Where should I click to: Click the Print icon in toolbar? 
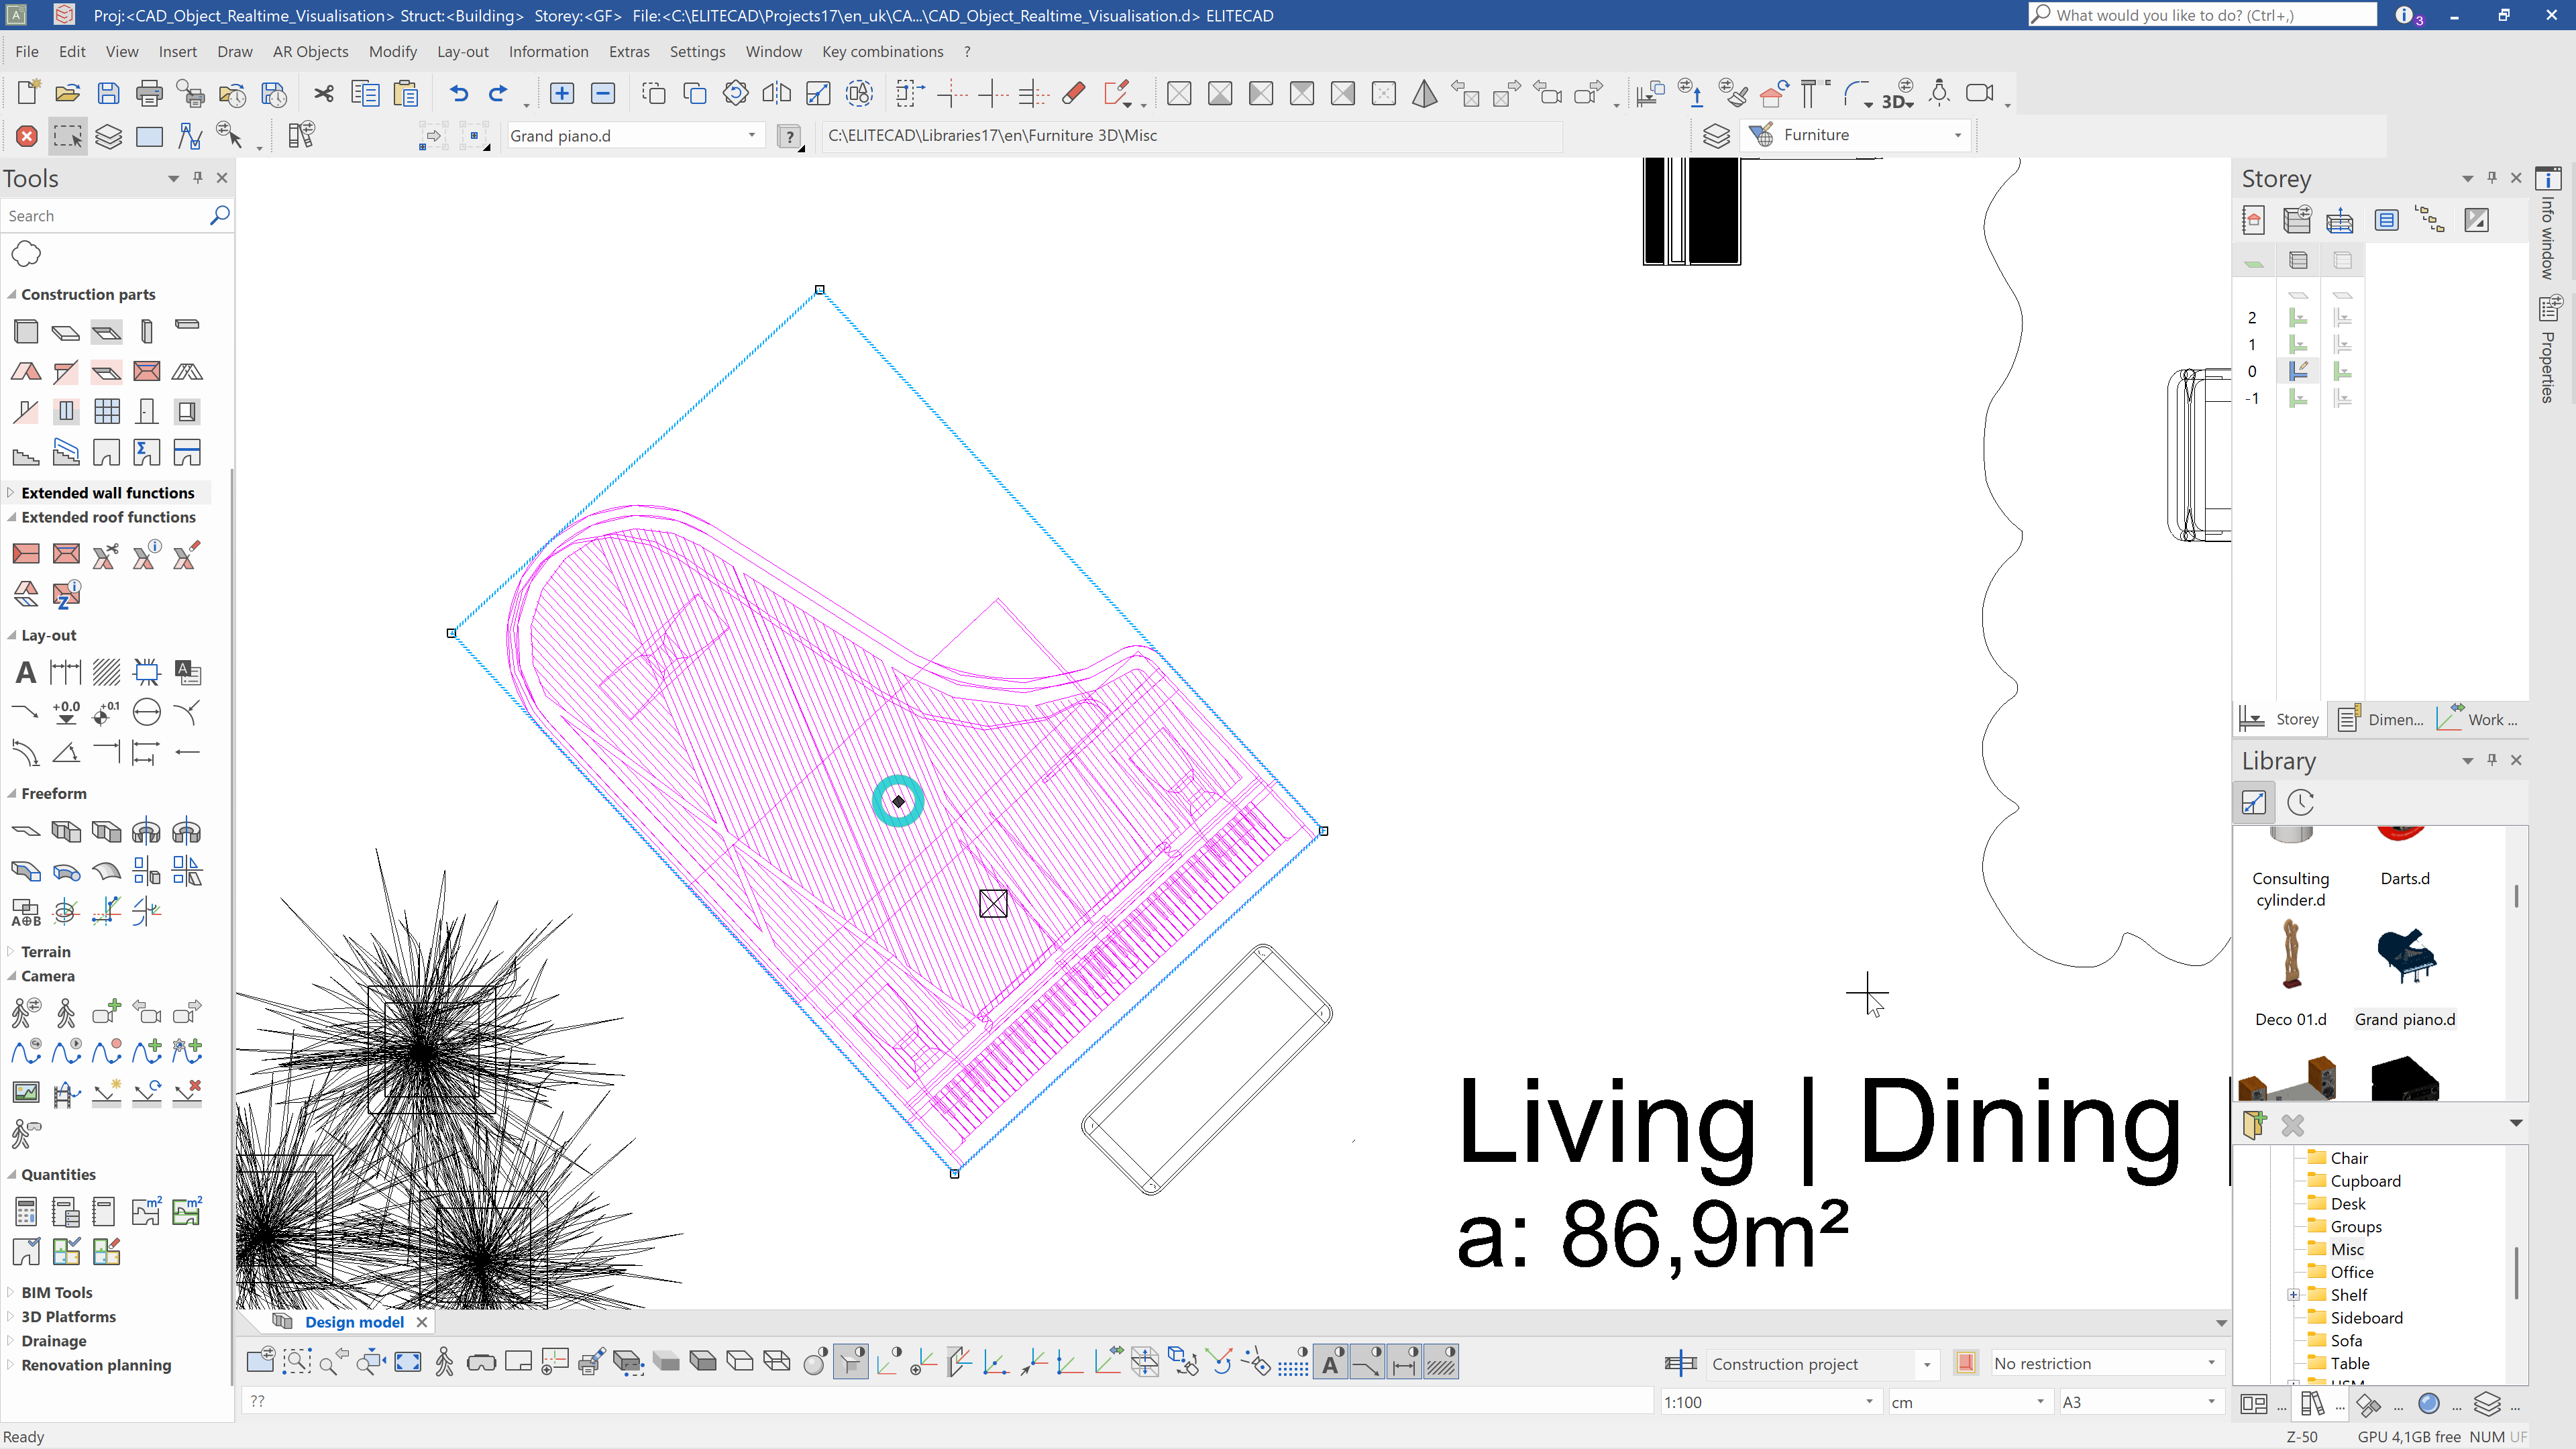[149, 93]
